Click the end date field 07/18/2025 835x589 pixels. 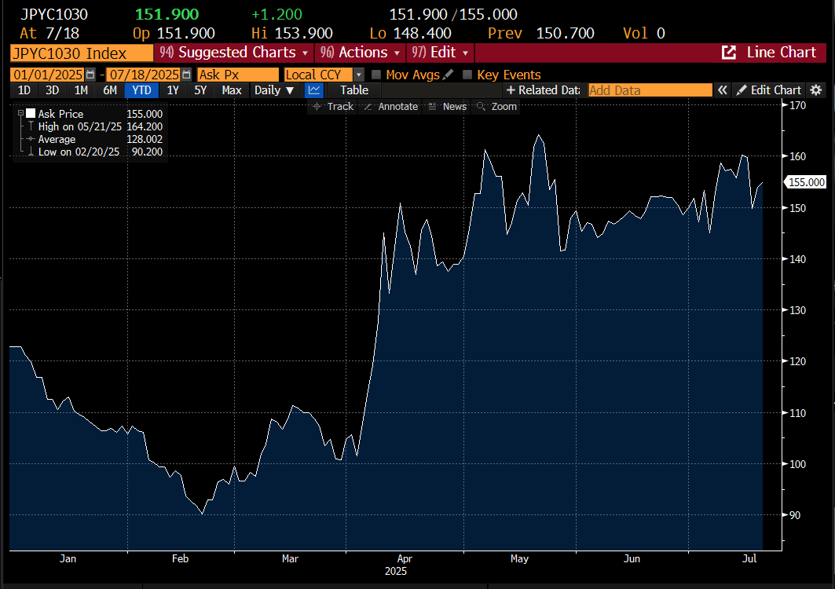pos(145,75)
